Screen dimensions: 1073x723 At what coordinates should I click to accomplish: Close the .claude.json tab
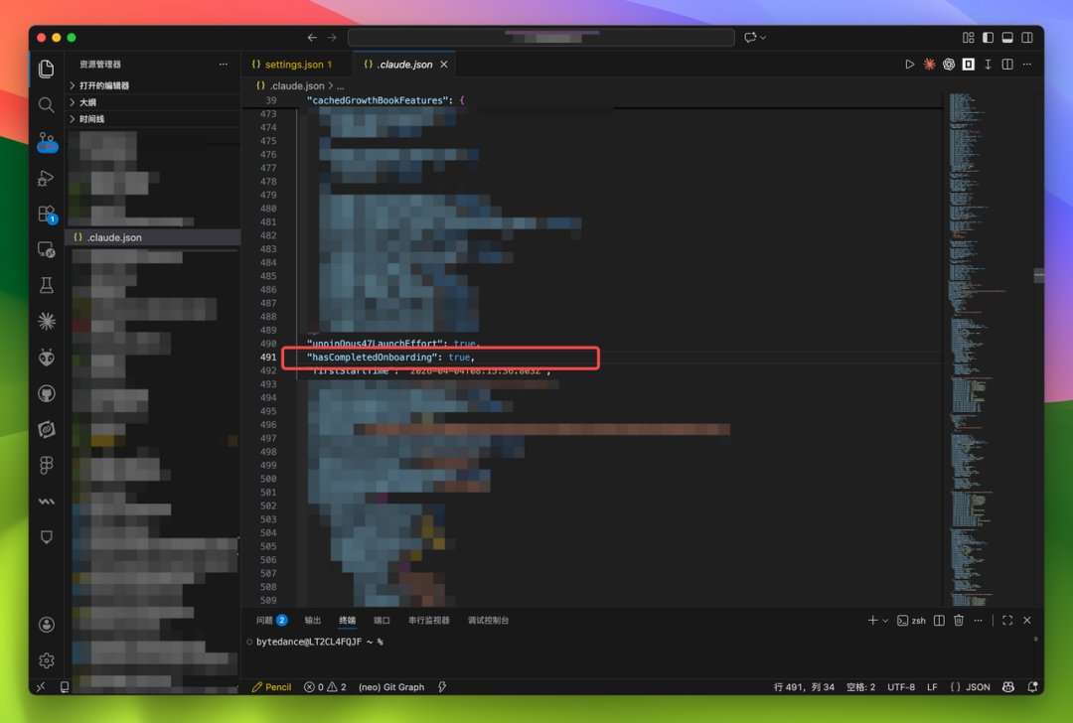(x=444, y=65)
